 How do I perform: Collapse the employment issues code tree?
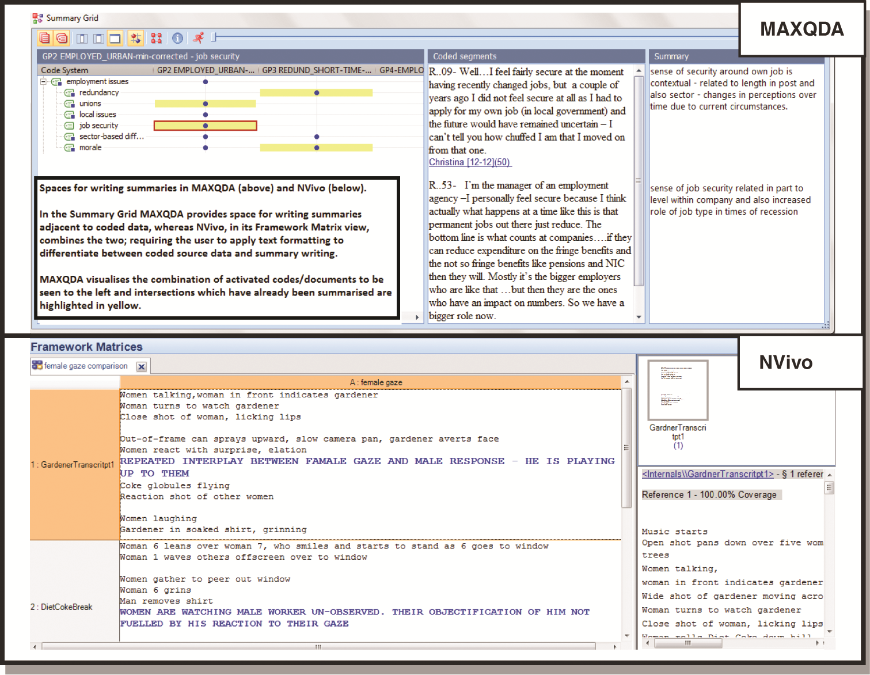(43, 82)
